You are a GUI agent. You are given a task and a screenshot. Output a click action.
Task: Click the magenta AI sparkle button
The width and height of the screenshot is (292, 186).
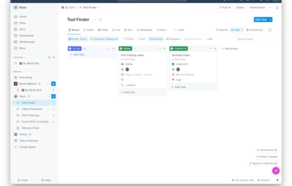point(276,171)
